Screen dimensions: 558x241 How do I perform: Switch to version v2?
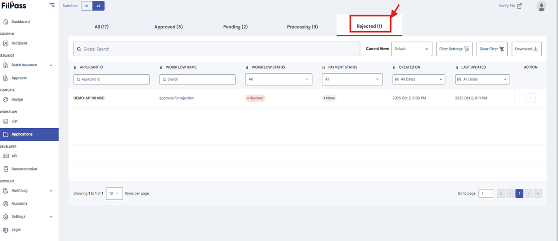pyautogui.click(x=98, y=6)
